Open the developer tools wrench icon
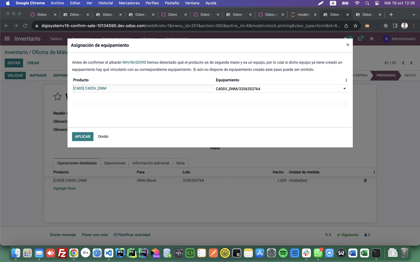Viewport: 420px width, 262px height. [x=372, y=39]
